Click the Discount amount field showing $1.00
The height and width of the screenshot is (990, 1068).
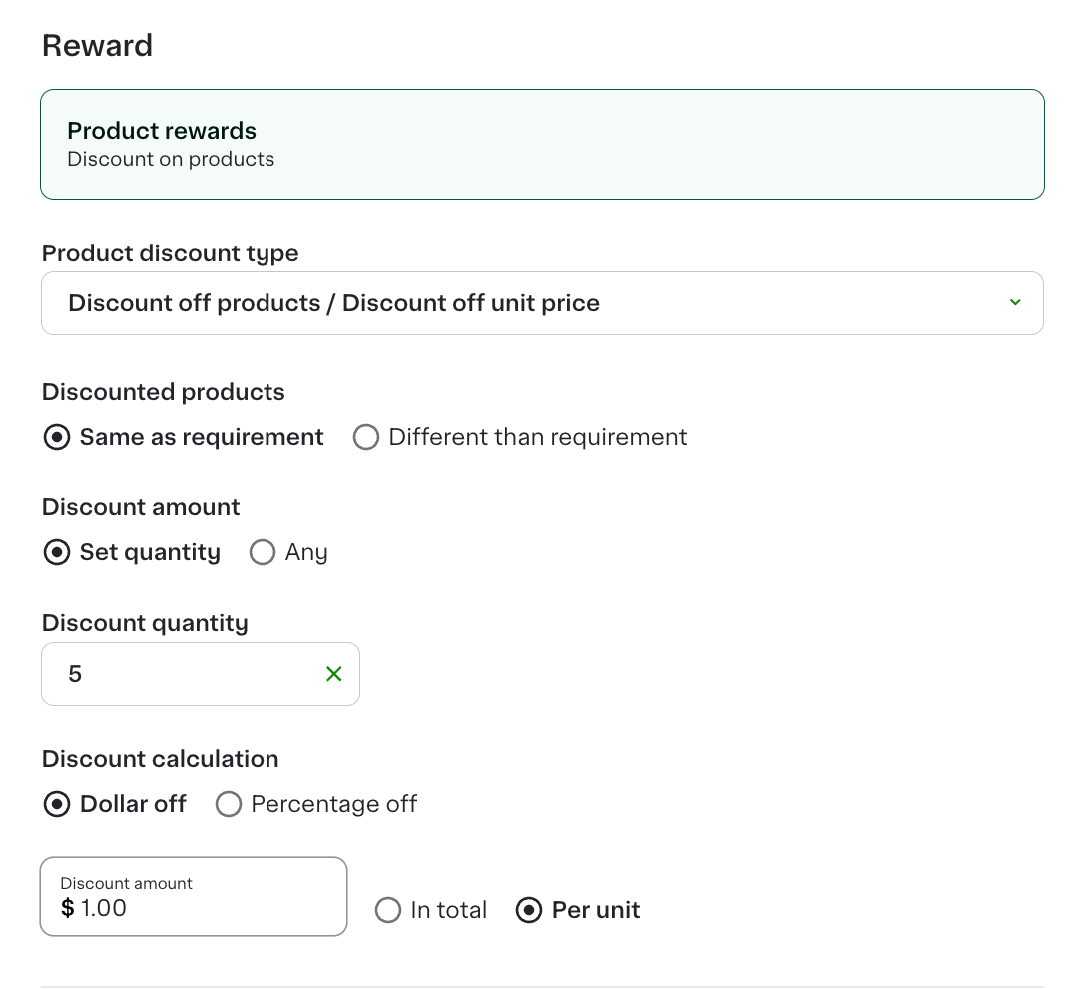pos(193,896)
